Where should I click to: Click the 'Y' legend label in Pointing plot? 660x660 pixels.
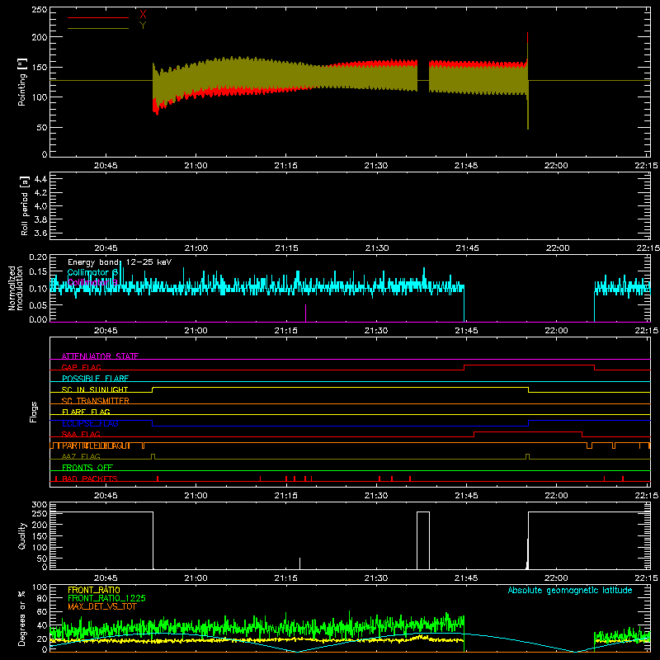pos(143,26)
